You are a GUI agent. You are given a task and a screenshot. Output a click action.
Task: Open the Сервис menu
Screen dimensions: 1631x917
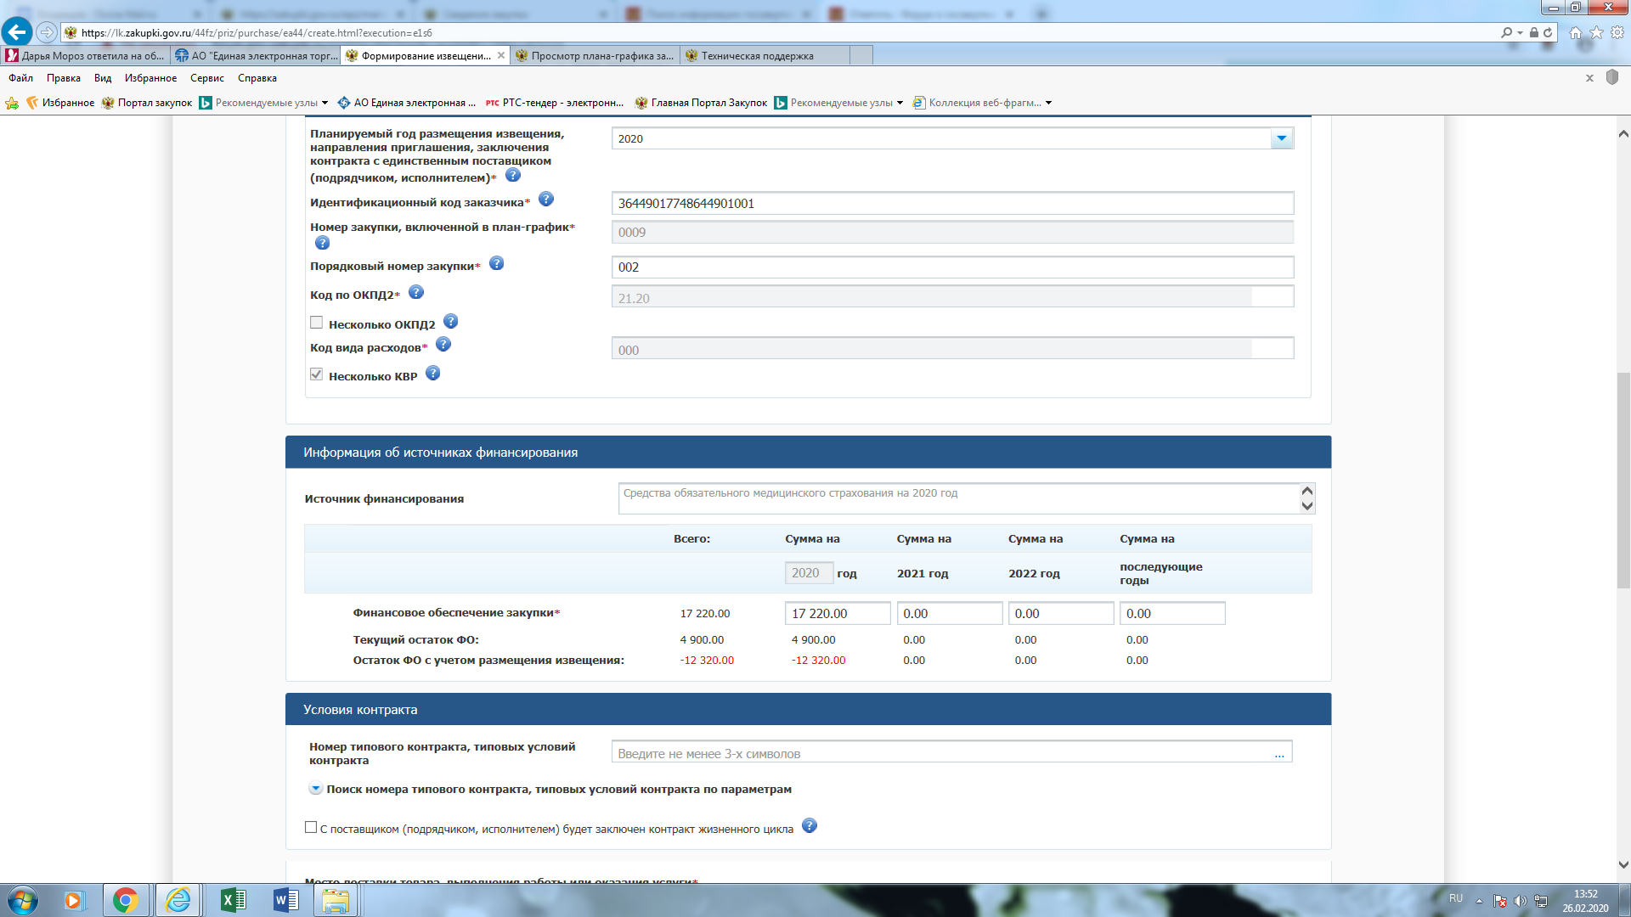206,78
